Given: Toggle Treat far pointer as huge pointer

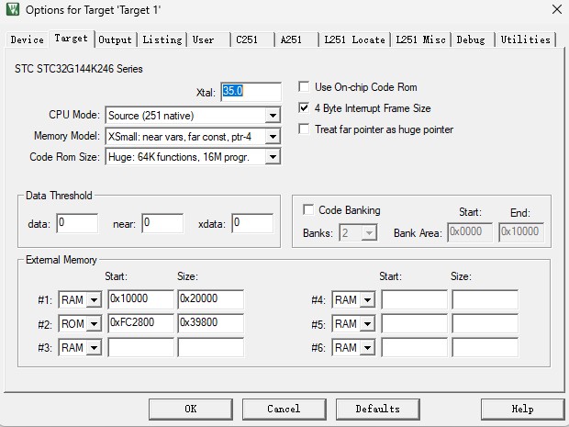Looking at the screenshot, I should pos(305,129).
